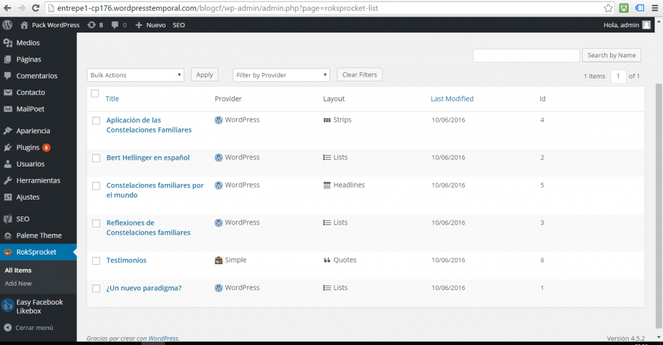This screenshot has width=663, height=345.
Task: Click the Contacto envelope icon
Action: pyautogui.click(x=8, y=92)
